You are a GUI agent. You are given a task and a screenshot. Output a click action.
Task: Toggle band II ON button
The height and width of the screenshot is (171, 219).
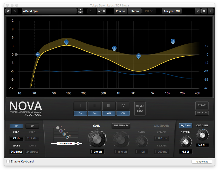tap(94, 113)
